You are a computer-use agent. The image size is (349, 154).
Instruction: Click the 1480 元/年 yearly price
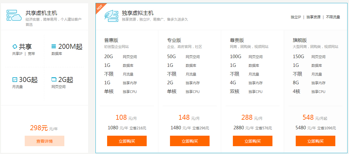181,128
